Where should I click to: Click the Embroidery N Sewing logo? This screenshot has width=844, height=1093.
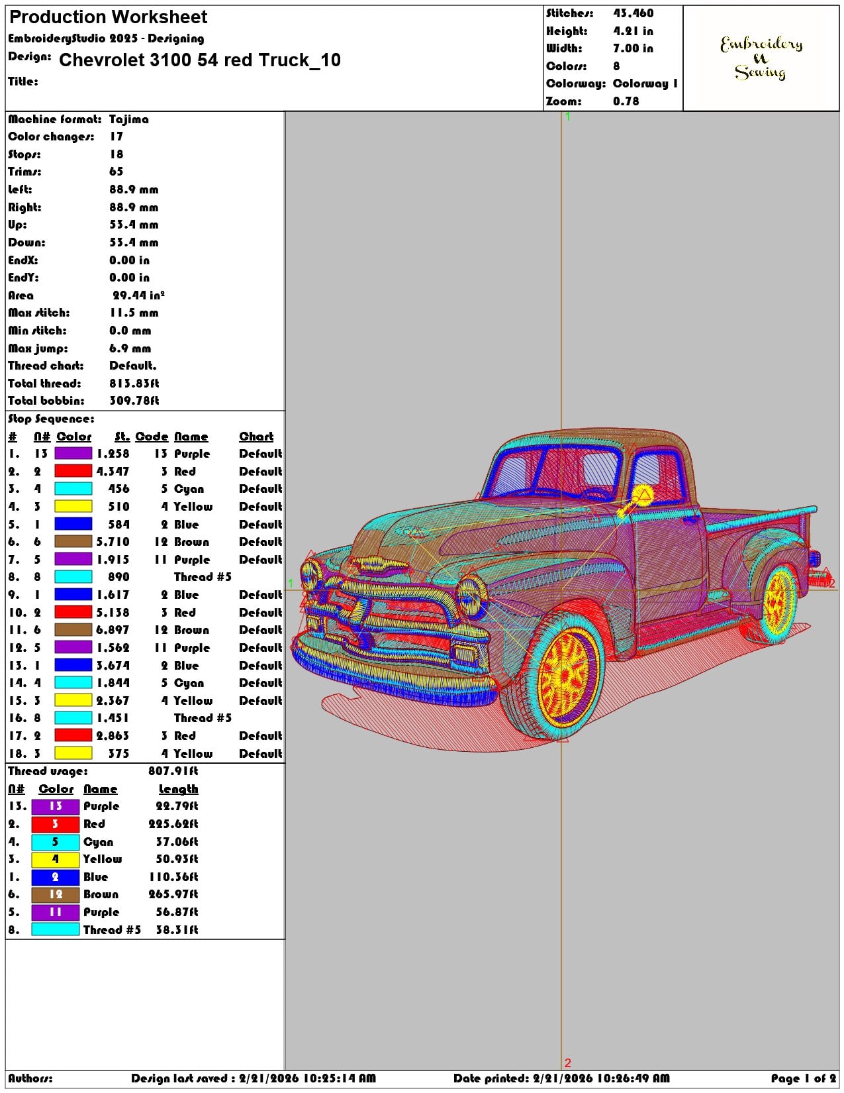point(761,58)
